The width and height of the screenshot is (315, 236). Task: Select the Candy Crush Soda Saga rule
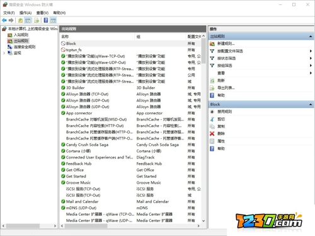pos(130,145)
